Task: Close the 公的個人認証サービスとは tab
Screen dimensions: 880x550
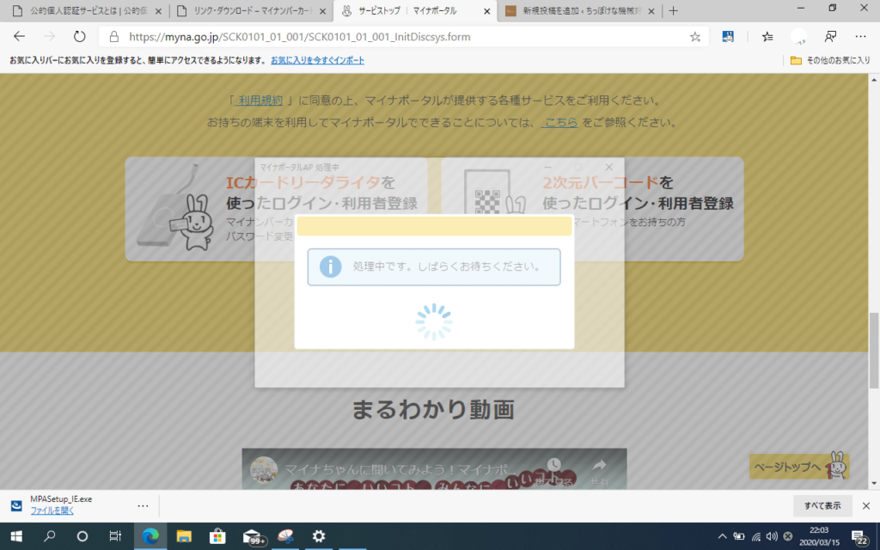Action: coord(158,11)
